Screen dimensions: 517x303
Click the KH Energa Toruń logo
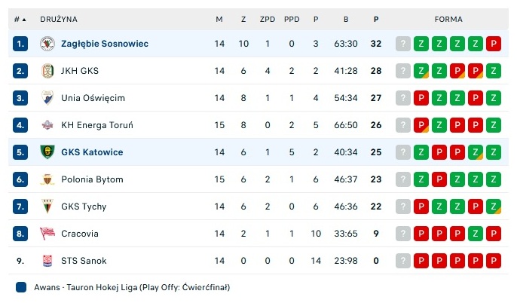(47, 125)
